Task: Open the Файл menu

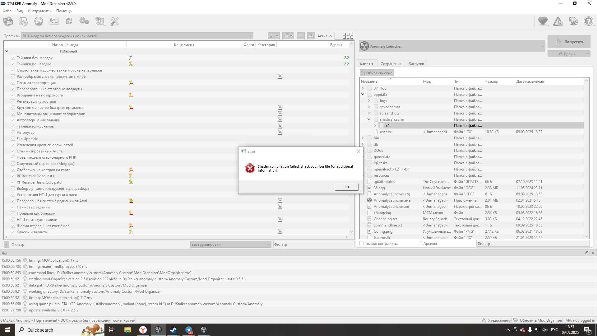Action: pos(7,11)
